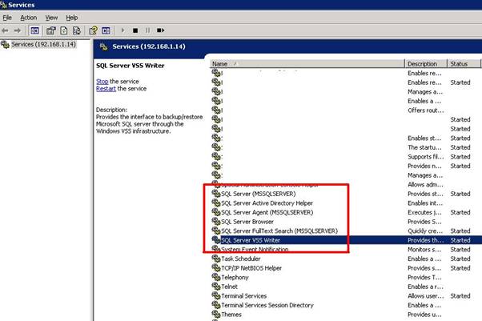Viewport: 482px width, 321px height.
Task: Click the gear icon of SQL Server Agent (MSSQLSERVER)
Action: click(x=216, y=212)
